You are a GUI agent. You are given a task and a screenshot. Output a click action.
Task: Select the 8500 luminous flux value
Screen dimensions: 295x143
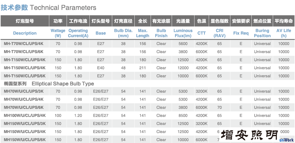coord(183,116)
